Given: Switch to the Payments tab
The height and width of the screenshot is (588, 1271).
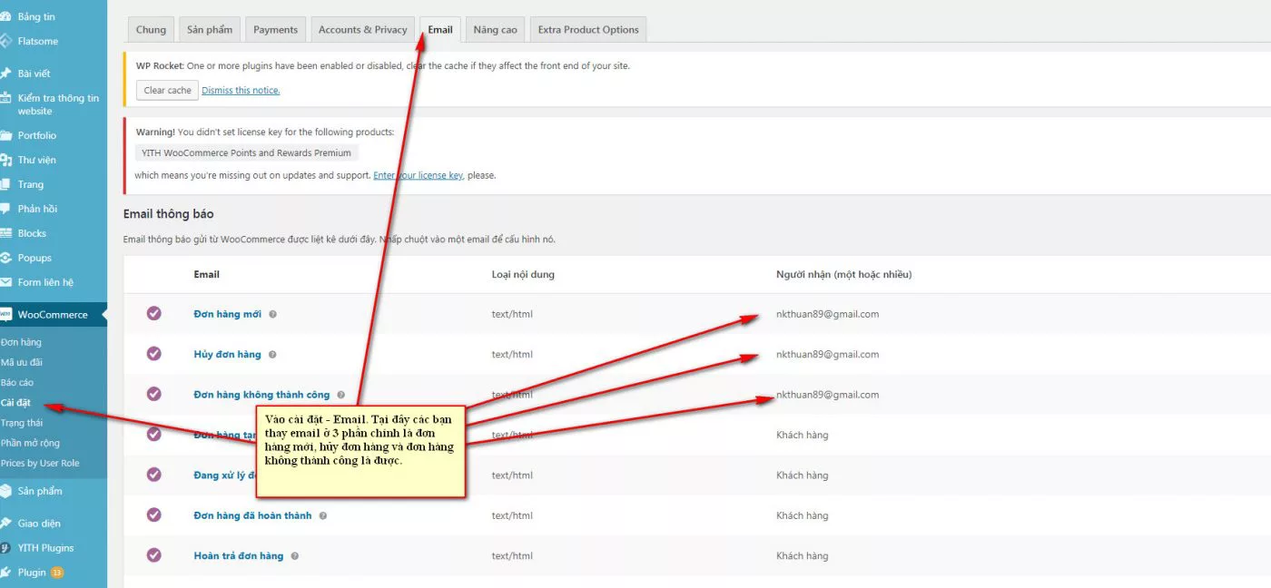Looking at the screenshot, I should coord(275,28).
